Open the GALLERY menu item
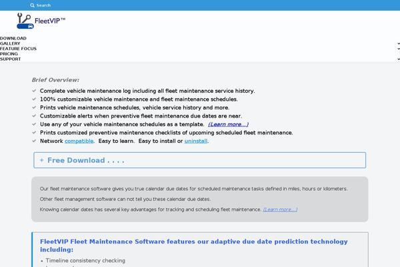 tap(10, 43)
